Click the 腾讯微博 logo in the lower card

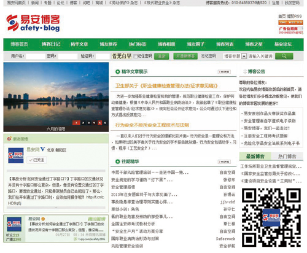click(96, 219)
